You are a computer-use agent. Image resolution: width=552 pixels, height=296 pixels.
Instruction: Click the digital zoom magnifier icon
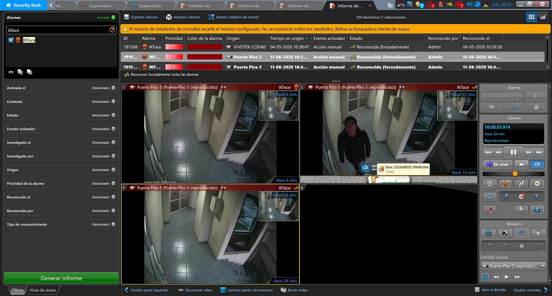coord(521,209)
